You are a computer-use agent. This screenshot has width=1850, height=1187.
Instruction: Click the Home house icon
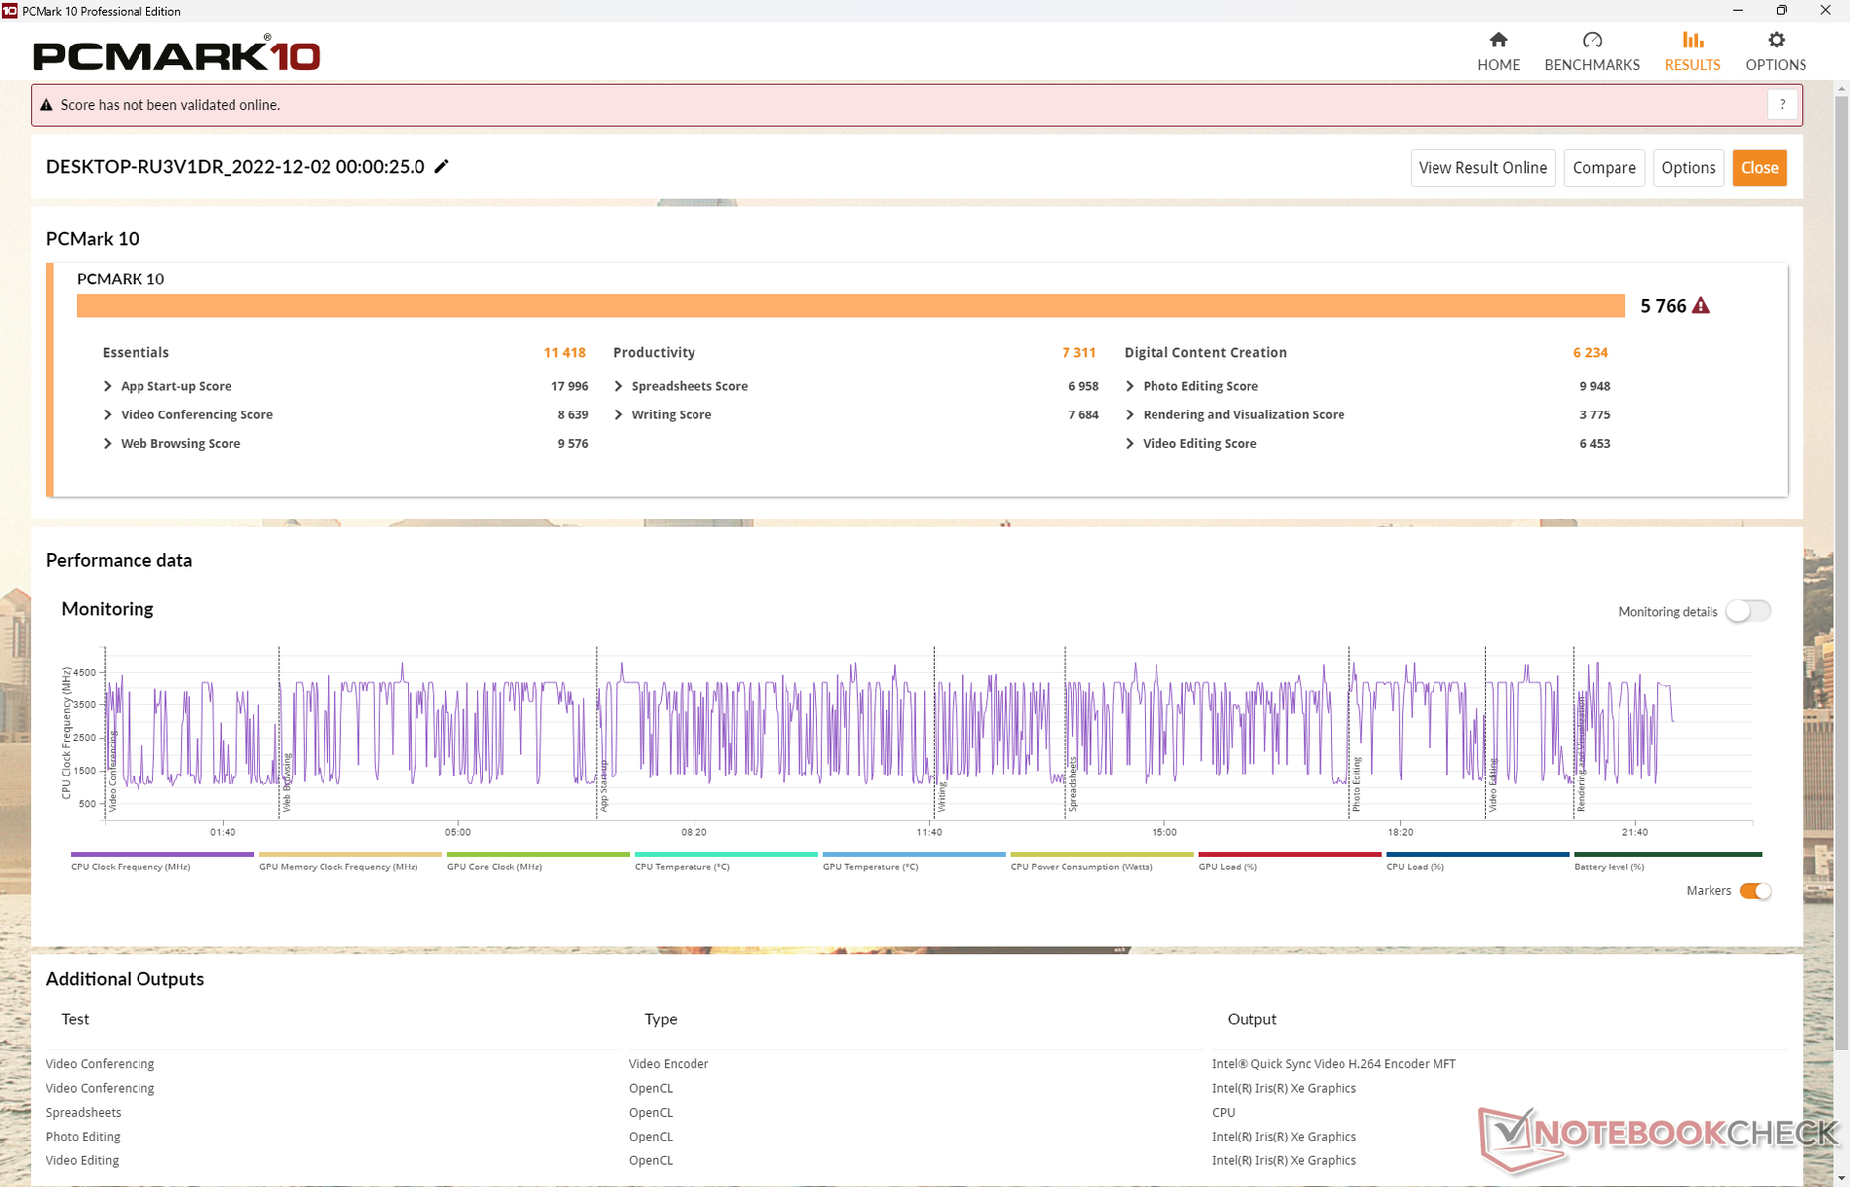[1498, 41]
